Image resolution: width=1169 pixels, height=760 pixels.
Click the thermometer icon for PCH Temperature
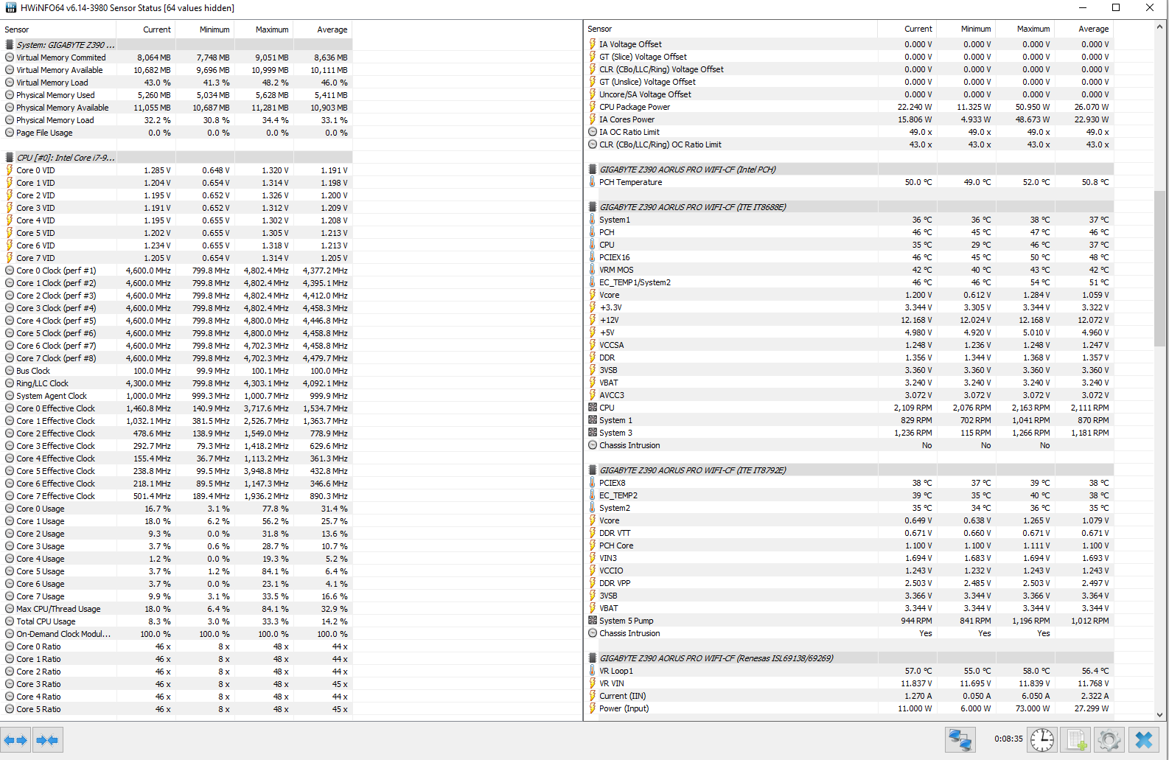tap(593, 182)
